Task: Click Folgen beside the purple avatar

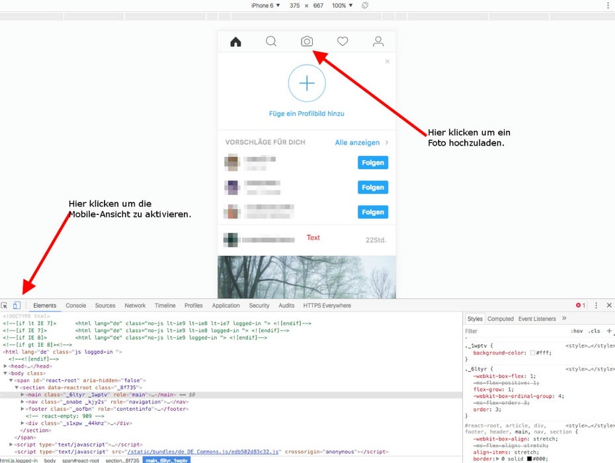Action: tap(372, 187)
